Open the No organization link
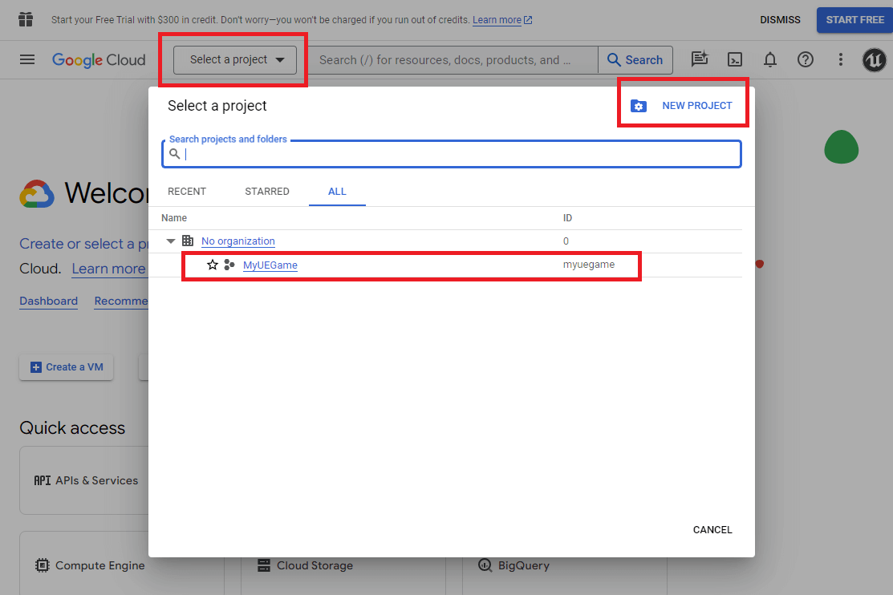 point(238,241)
